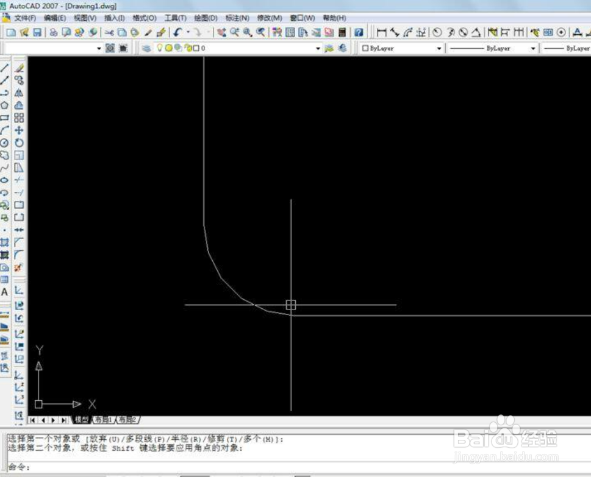Image resolution: width=591 pixels, height=477 pixels.
Task: Click the Fillet modify tool
Action: click(19, 255)
